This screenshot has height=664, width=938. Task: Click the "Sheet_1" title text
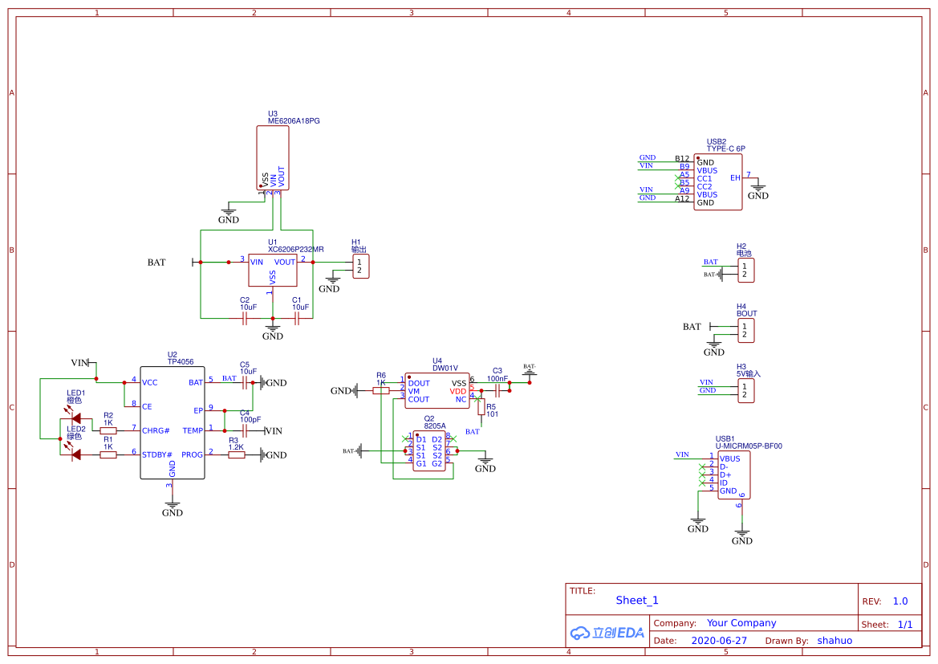click(x=637, y=600)
